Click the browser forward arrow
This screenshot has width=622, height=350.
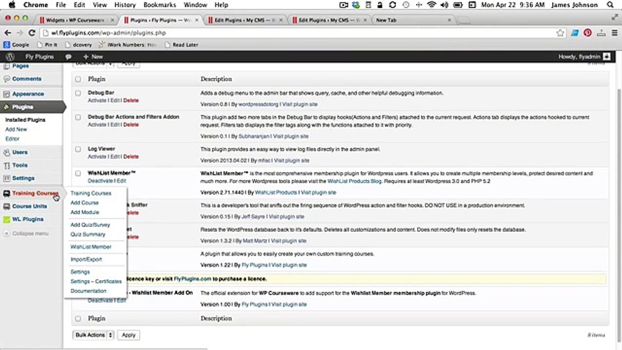click(19, 33)
